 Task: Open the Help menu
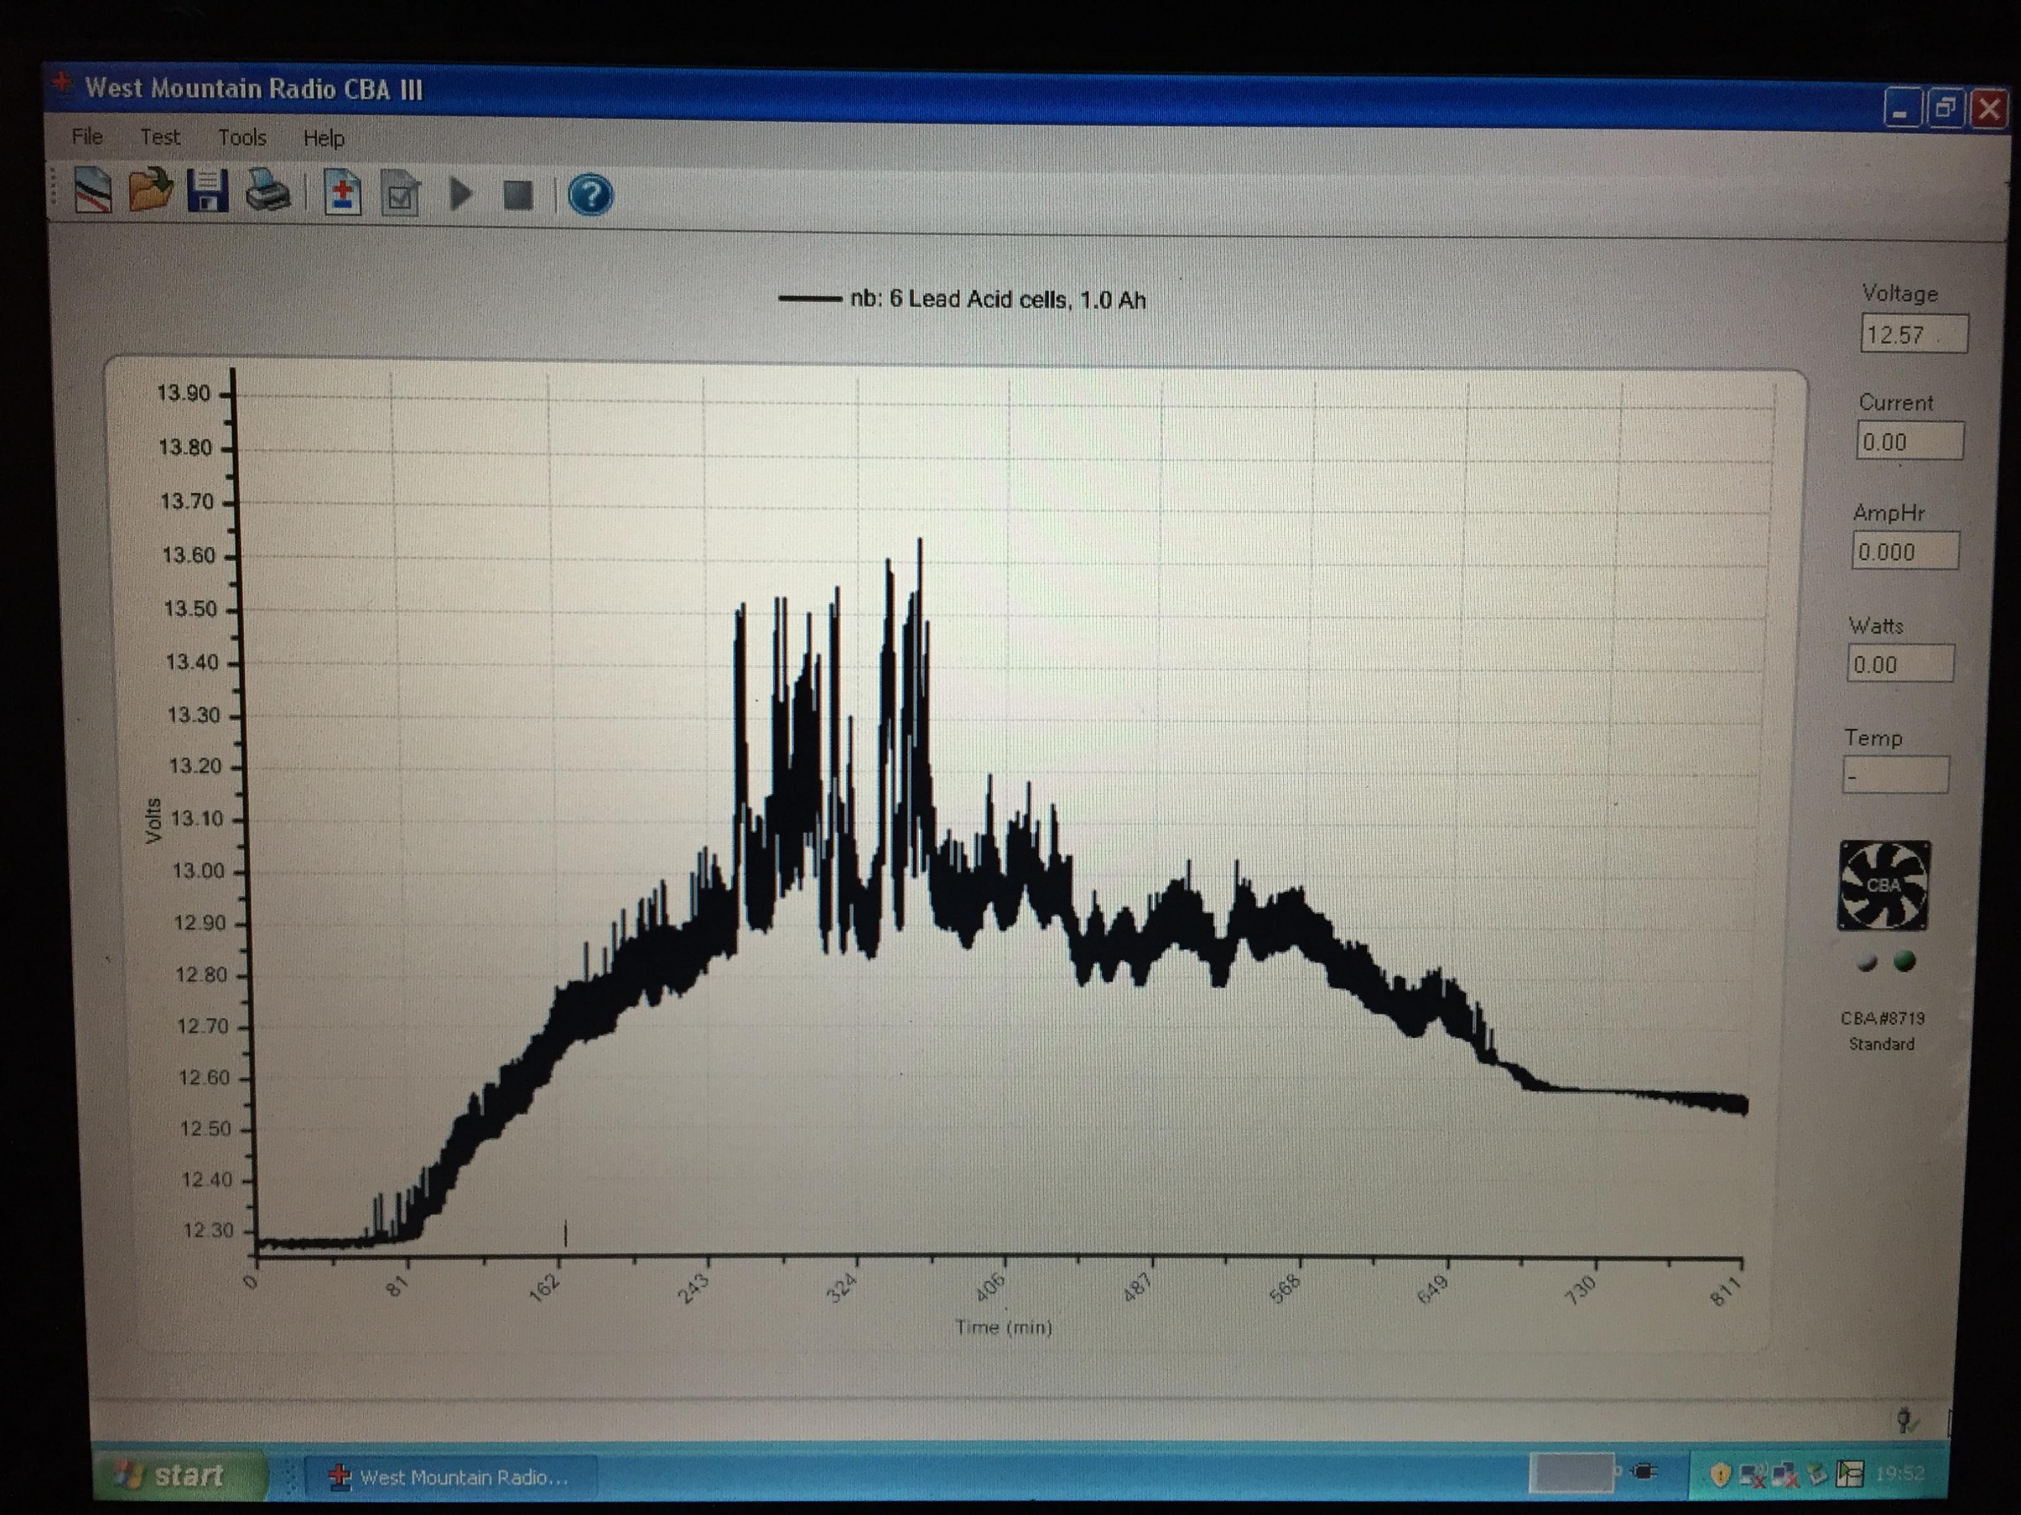323,139
